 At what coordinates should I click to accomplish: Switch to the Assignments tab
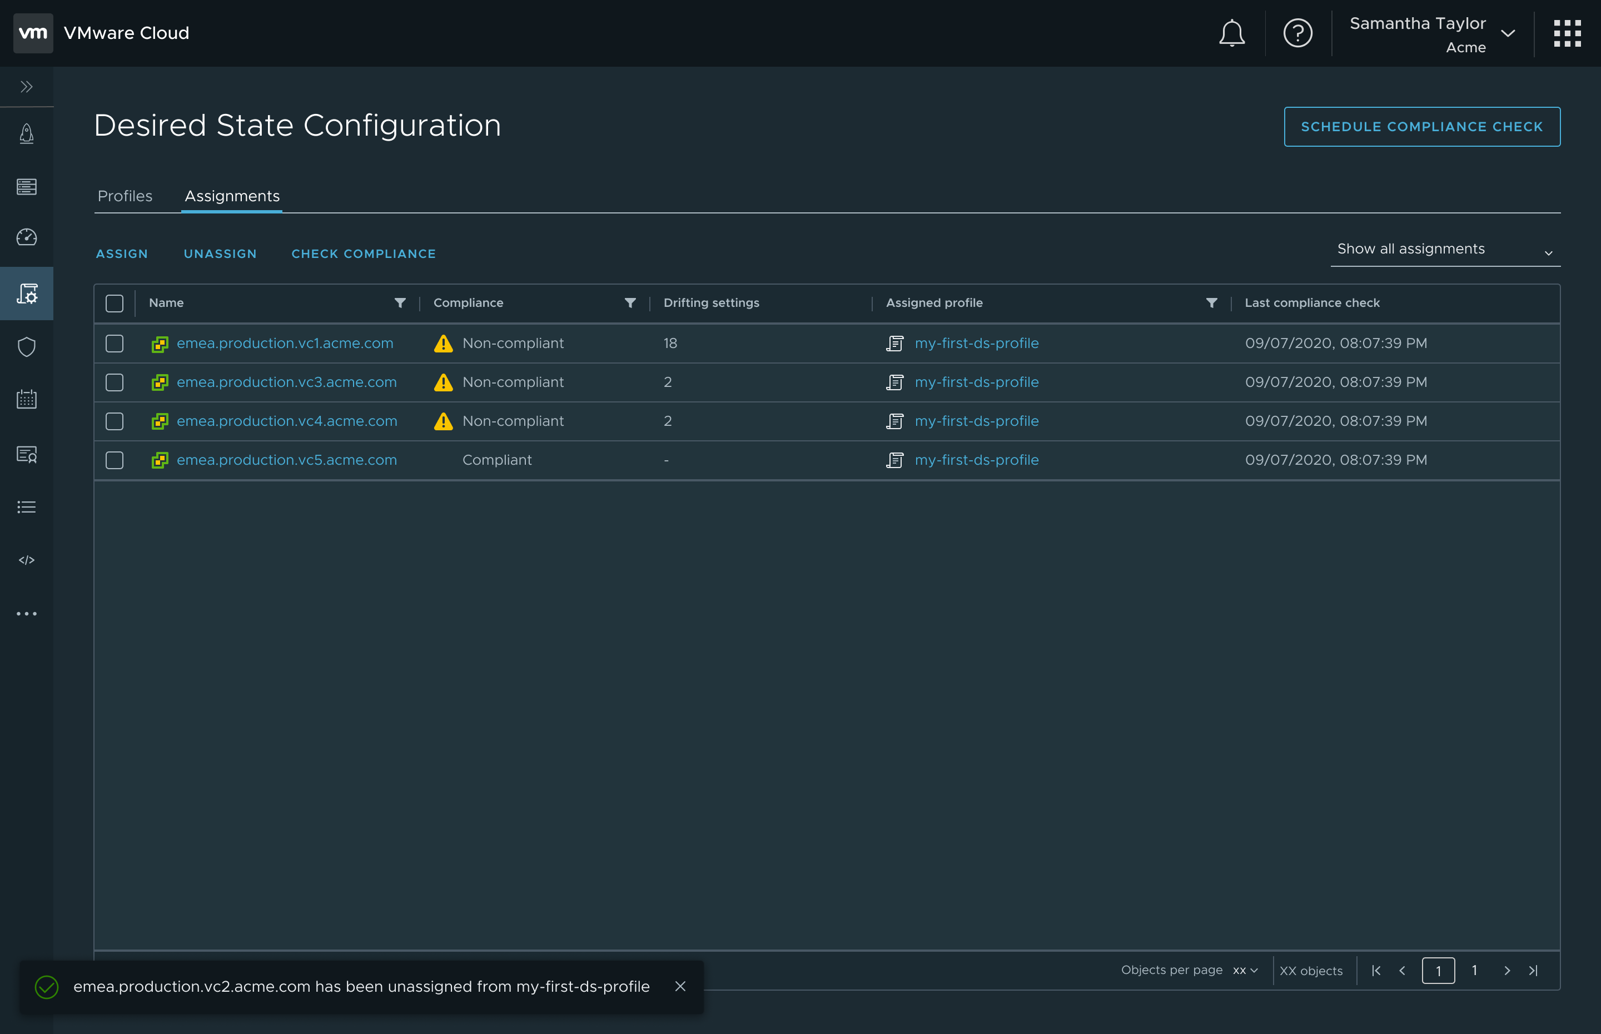point(232,196)
